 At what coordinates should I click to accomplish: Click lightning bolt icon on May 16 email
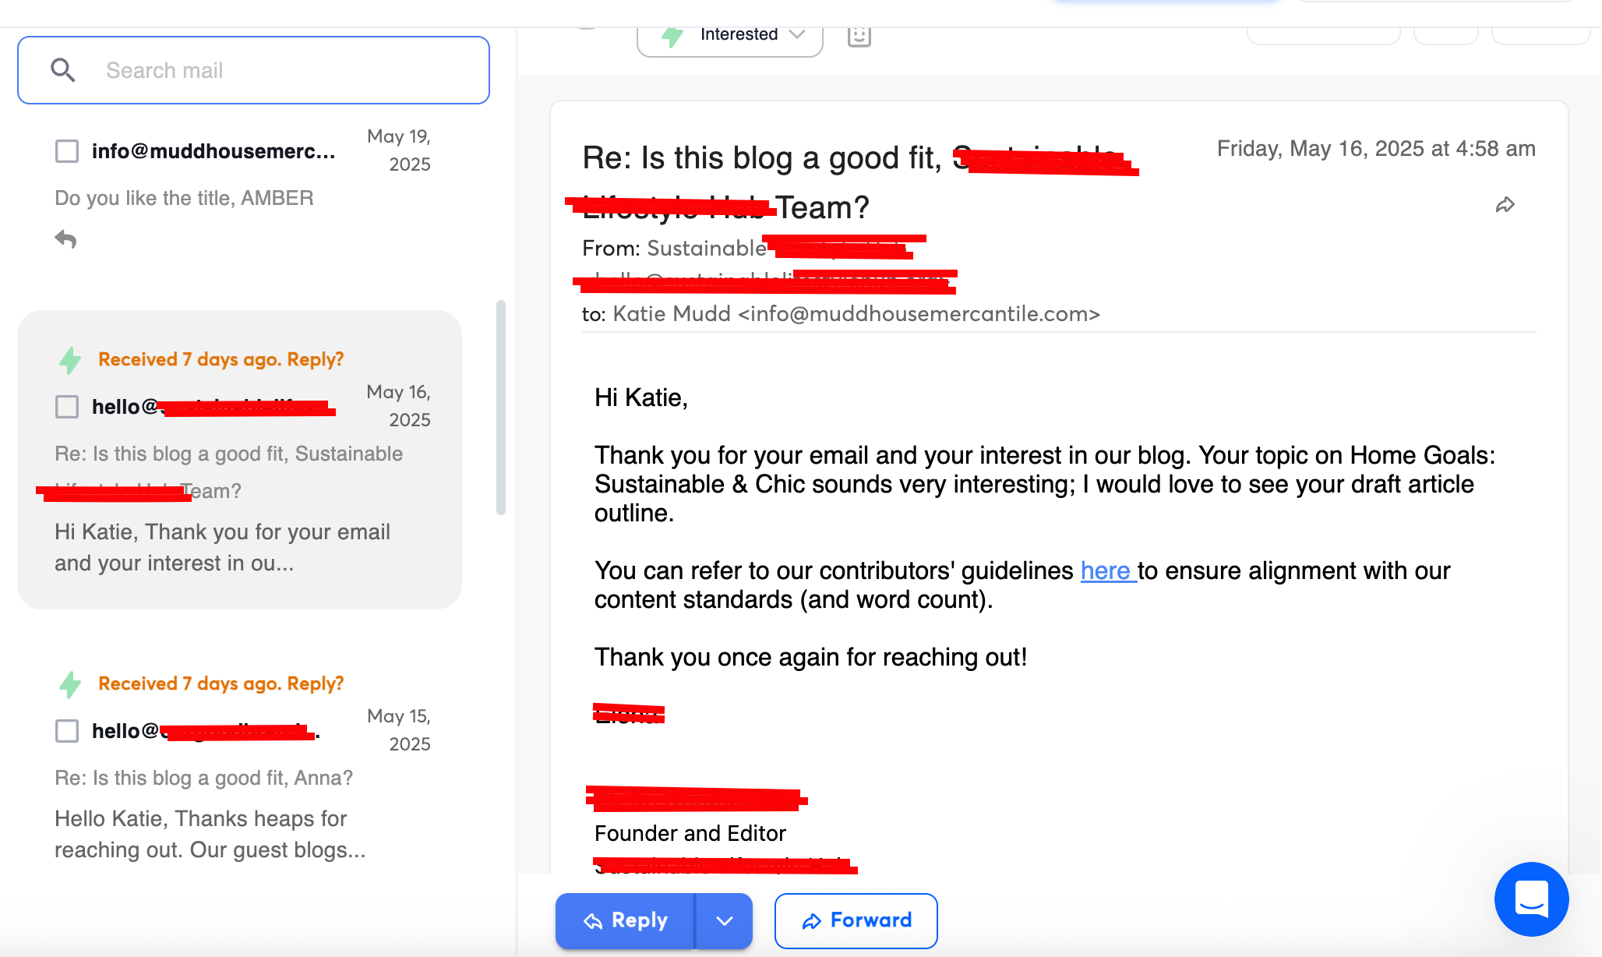point(70,360)
